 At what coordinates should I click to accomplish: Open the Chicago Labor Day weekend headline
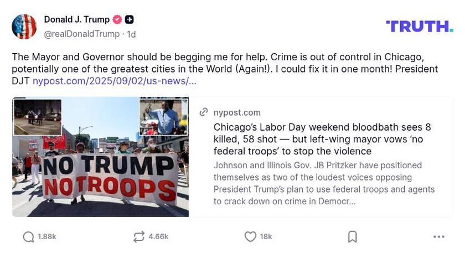[322, 139]
